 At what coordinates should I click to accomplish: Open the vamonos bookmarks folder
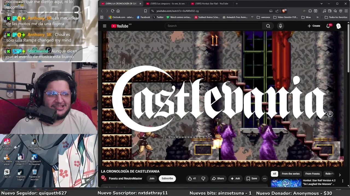tap(263, 17)
